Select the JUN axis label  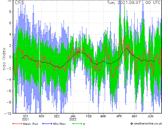pyautogui.click(x=151, y=116)
